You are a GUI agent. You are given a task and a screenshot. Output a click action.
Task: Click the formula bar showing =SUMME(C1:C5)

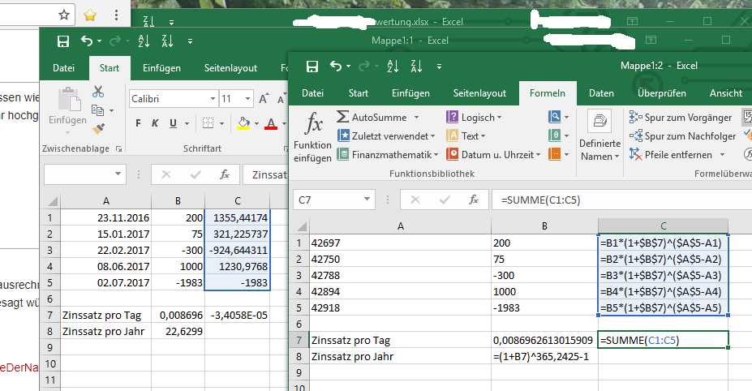pos(621,200)
